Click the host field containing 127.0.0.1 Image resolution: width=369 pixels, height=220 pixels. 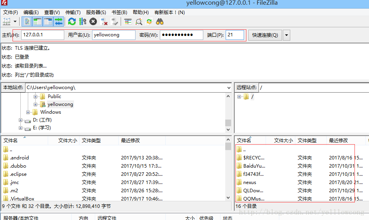(x=43, y=35)
